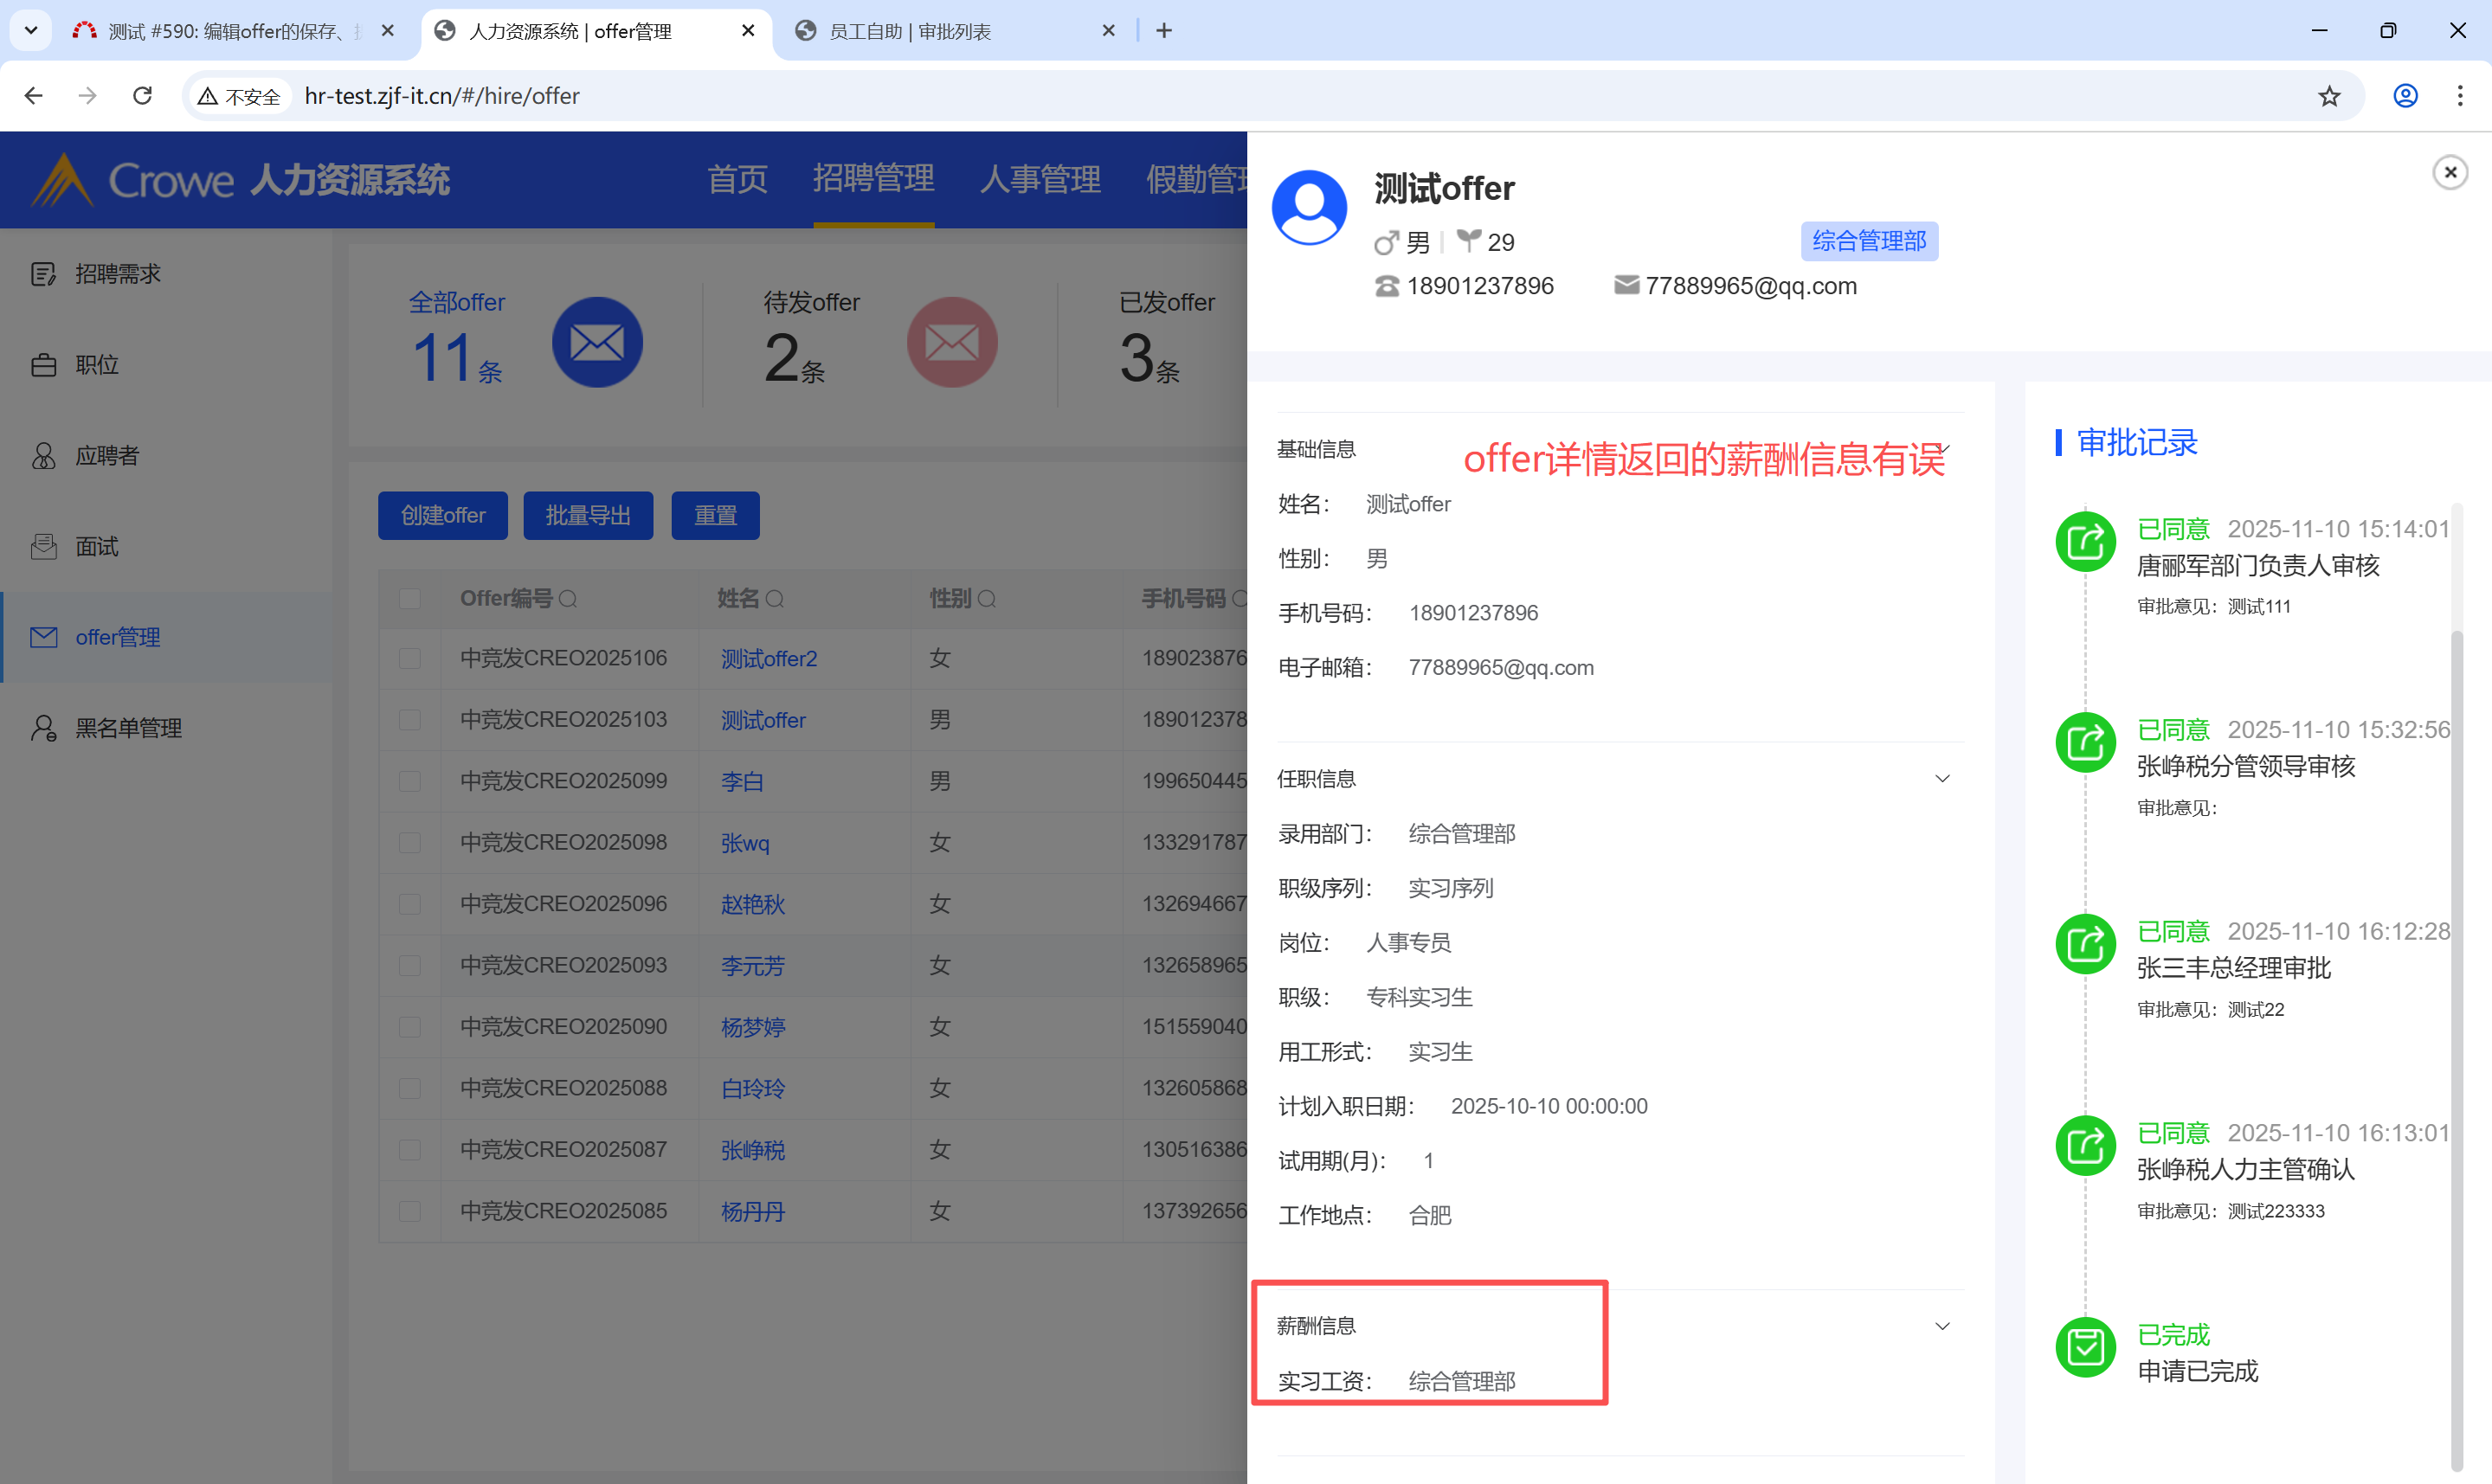
Task: Bookmark this page with the star icon
Action: tap(2329, 96)
